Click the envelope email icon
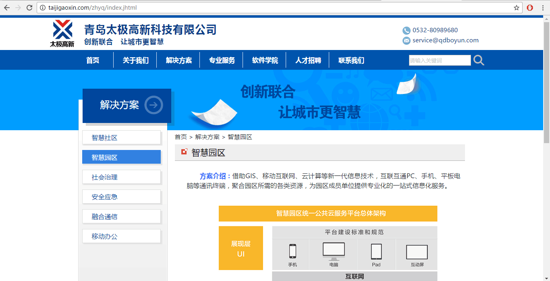The width and height of the screenshot is (550, 281). coord(406,41)
